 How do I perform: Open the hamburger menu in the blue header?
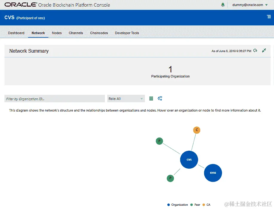[x=269, y=17]
